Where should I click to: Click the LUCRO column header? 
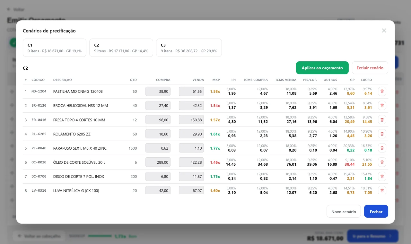[366, 80]
